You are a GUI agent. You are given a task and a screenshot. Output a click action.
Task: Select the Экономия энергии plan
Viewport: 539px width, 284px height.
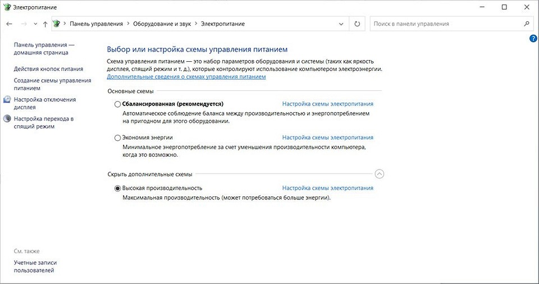(x=117, y=138)
